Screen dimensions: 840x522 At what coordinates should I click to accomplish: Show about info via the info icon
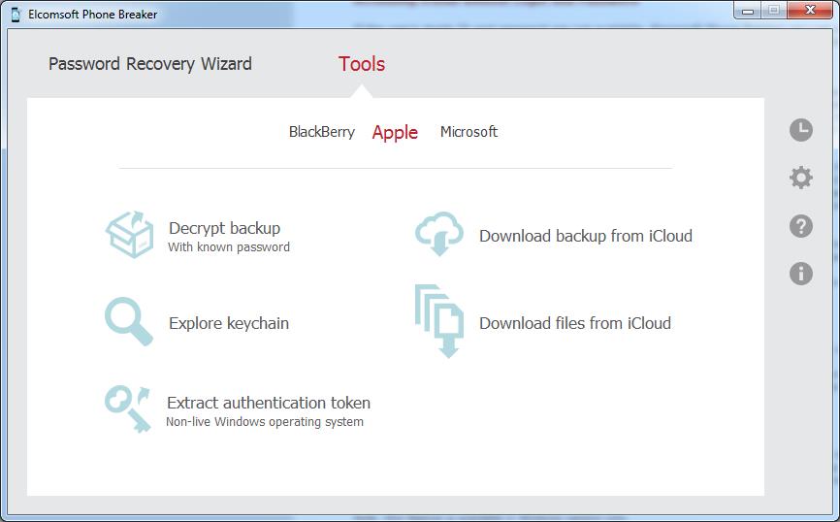tap(801, 274)
